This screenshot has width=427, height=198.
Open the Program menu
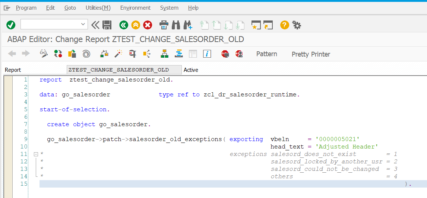click(26, 8)
